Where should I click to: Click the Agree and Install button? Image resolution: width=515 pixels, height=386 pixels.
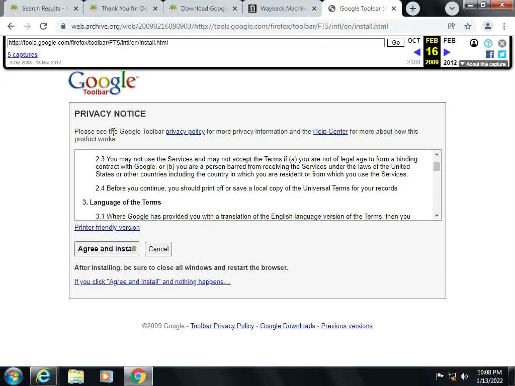pyautogui.click(x=107, y=249)
